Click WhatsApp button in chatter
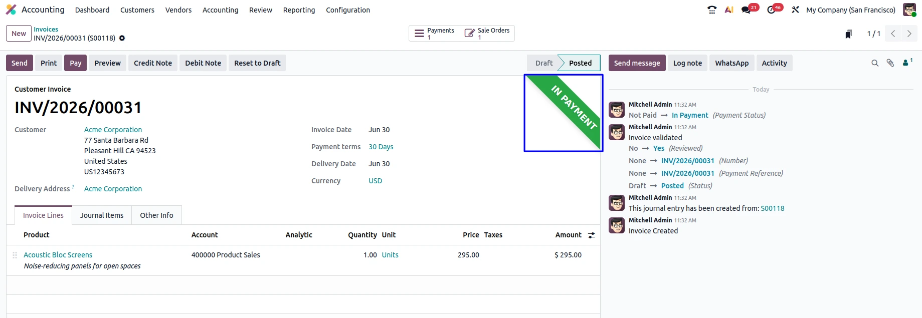Image resolution: width=922 pixels, height=318 pixels. point(732,63)
